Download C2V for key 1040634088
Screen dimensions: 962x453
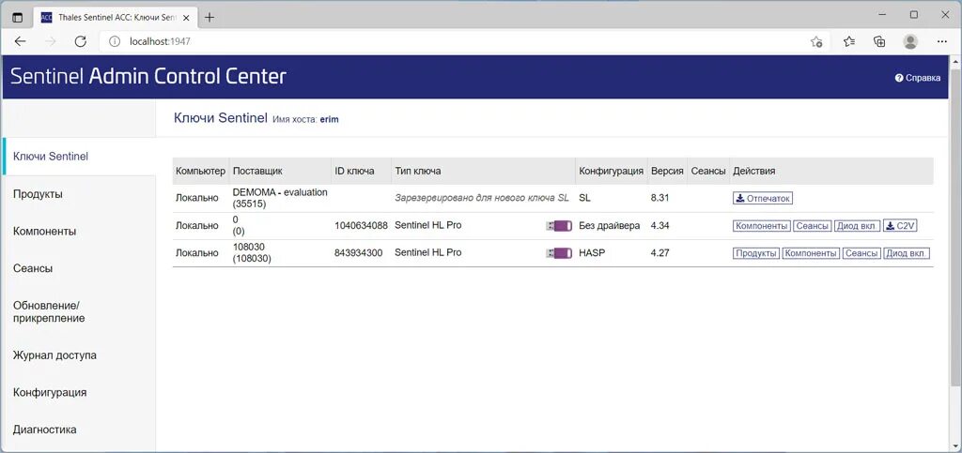900,226
